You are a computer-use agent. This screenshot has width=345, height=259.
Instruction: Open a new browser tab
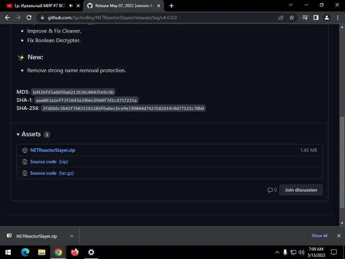coord(171,6)
